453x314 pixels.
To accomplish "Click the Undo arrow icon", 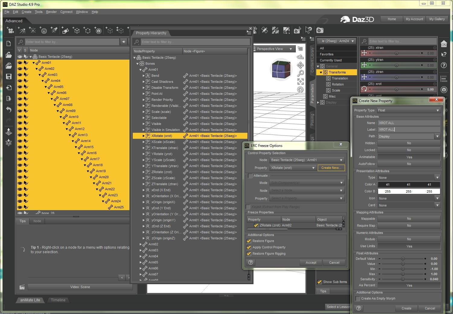I will [x=8, y=110].
